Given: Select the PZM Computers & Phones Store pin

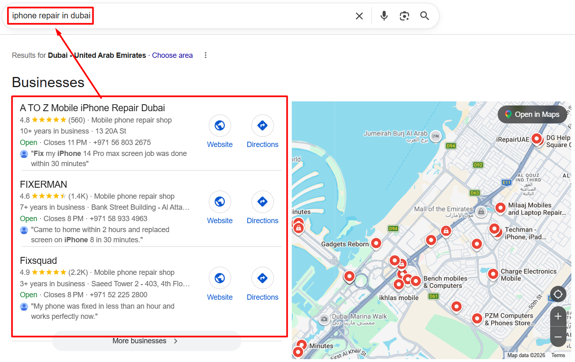Looking at the screenshot, I should point(477,318).
